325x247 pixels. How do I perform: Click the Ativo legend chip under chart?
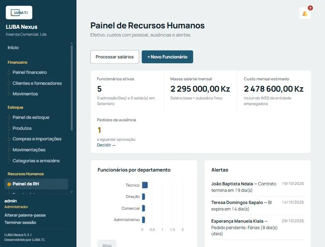click(x=107, y=244)
